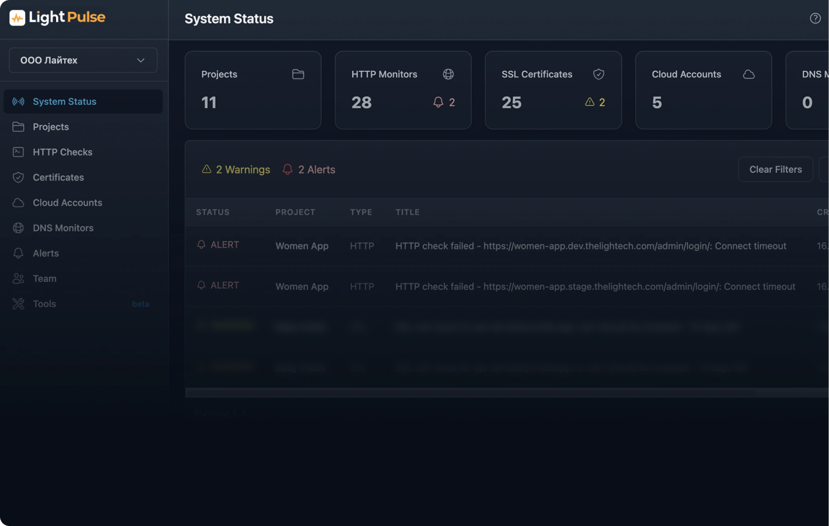The image size is (829, 526).
Task: Click the shield icon on SSL Certificates card
Action: coord(598,74)
